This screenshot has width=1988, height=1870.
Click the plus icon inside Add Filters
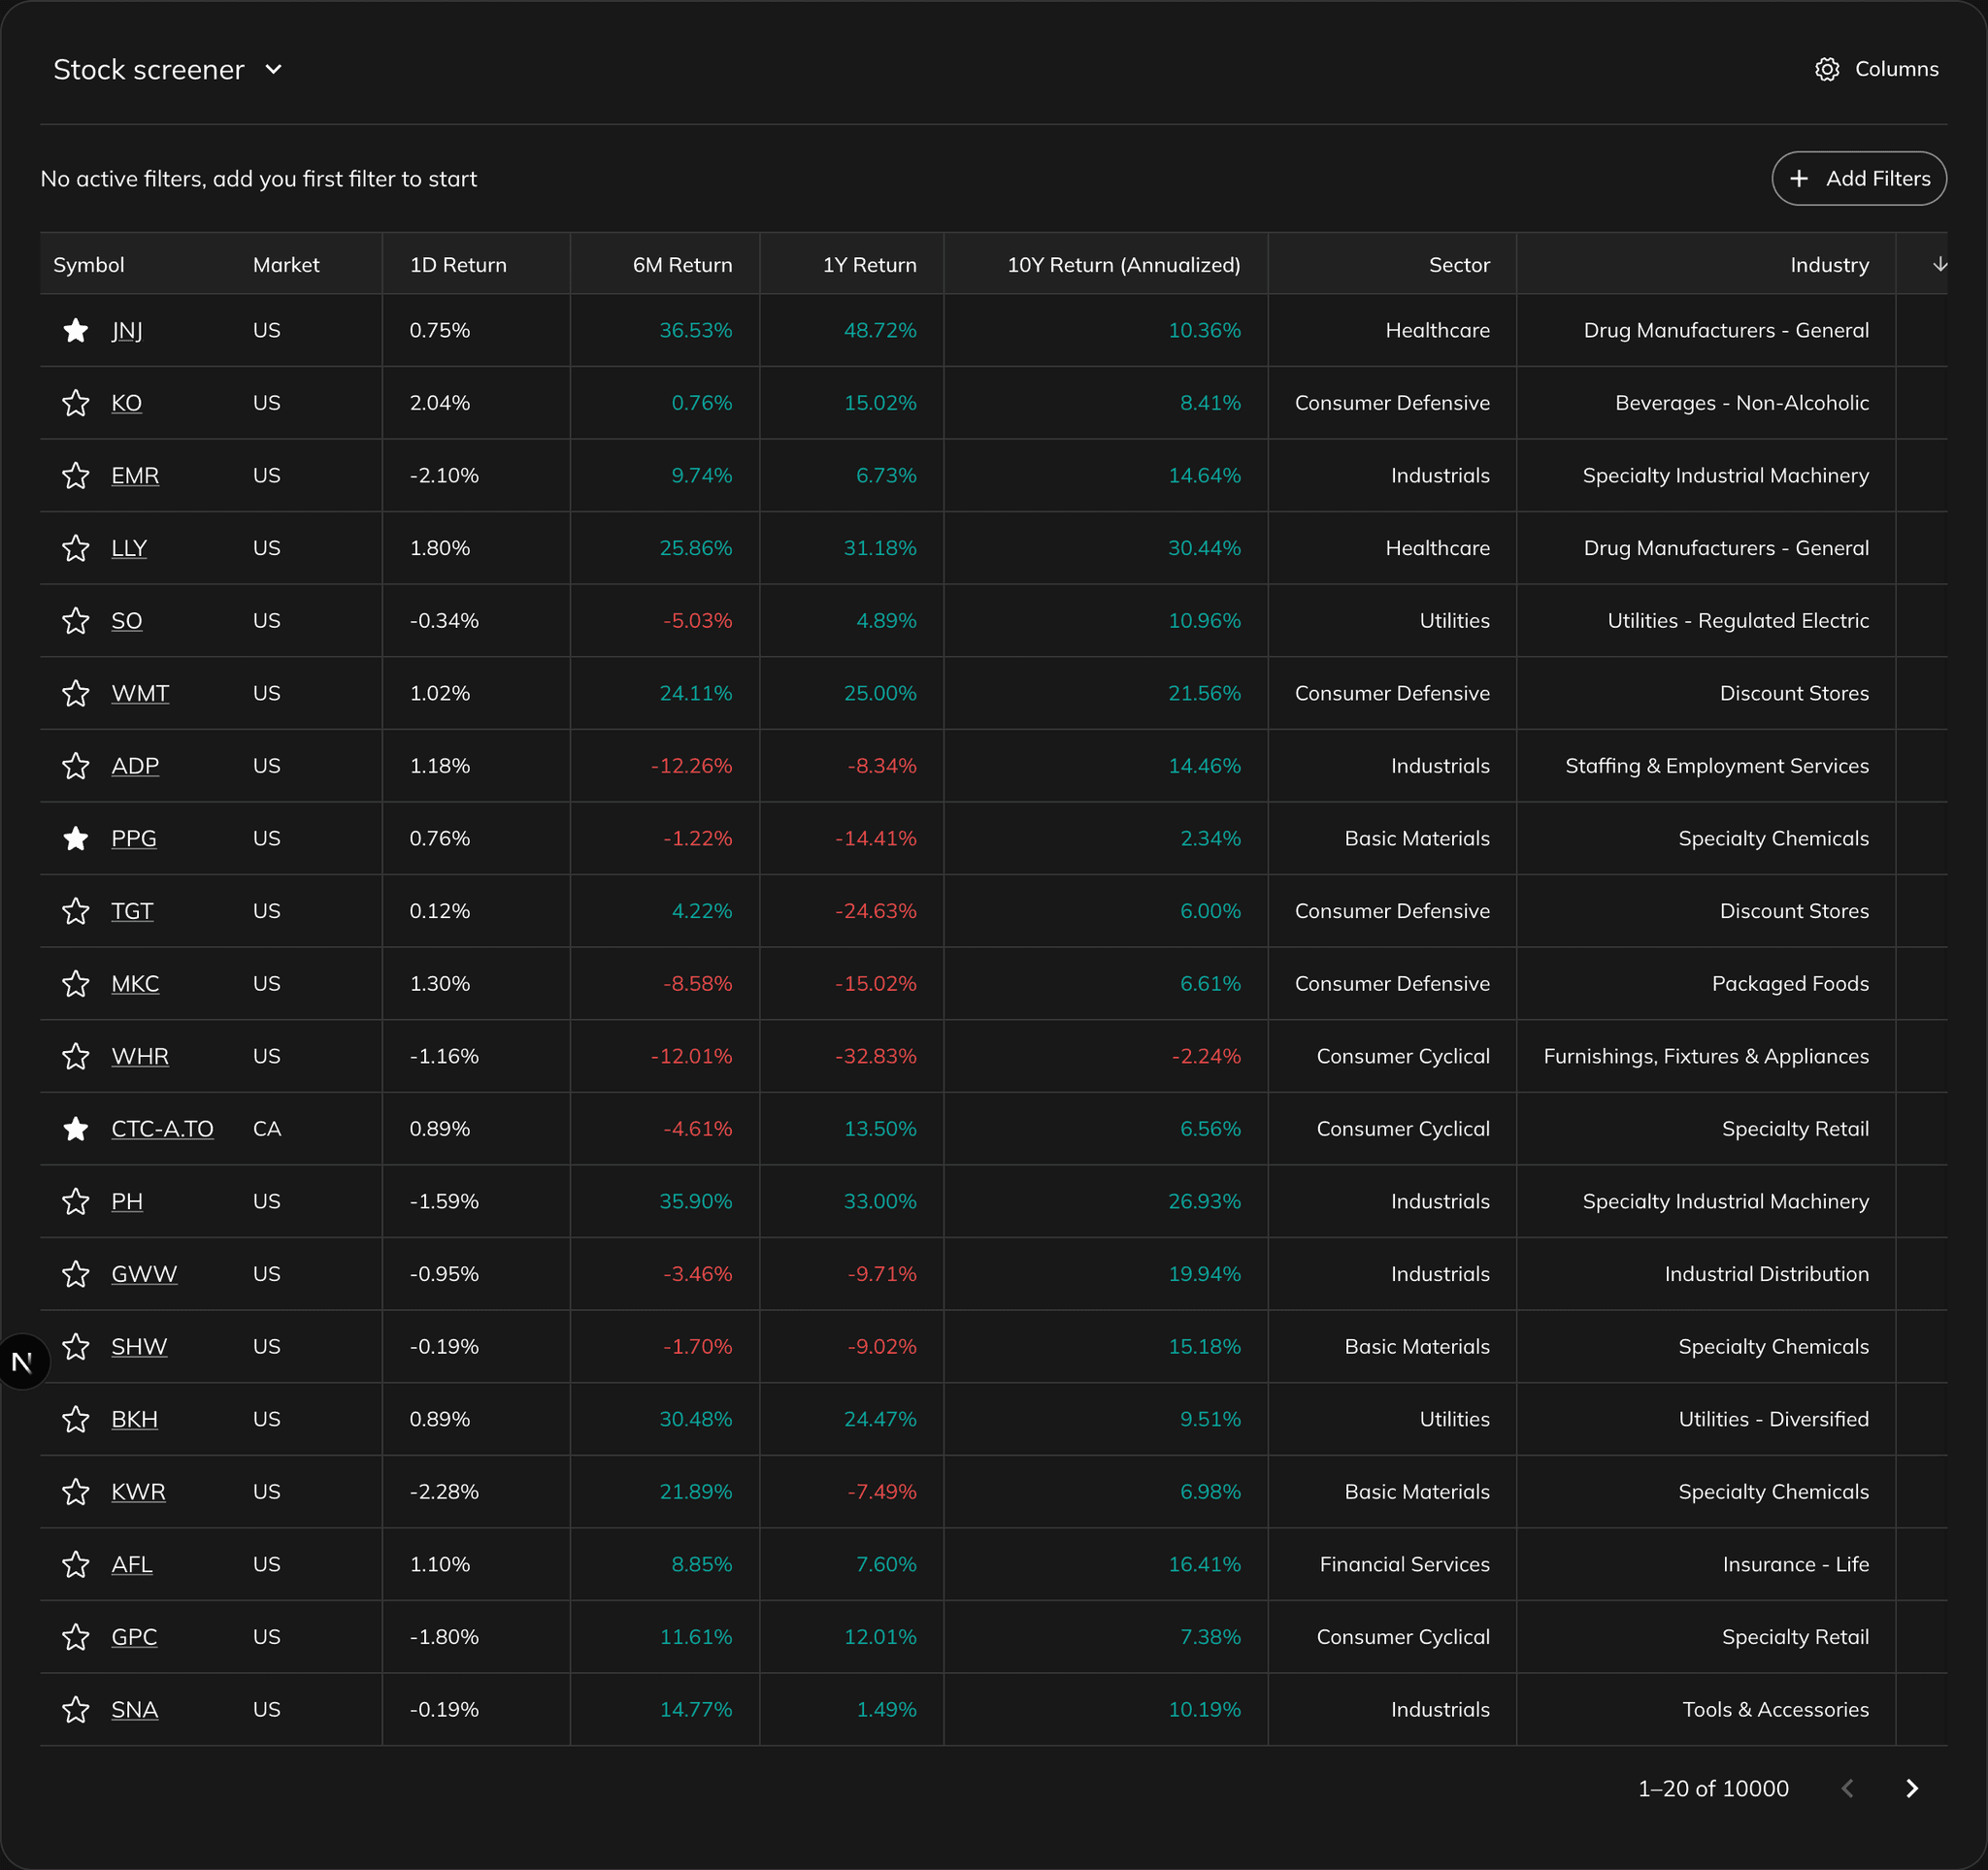pos(1800,178)
